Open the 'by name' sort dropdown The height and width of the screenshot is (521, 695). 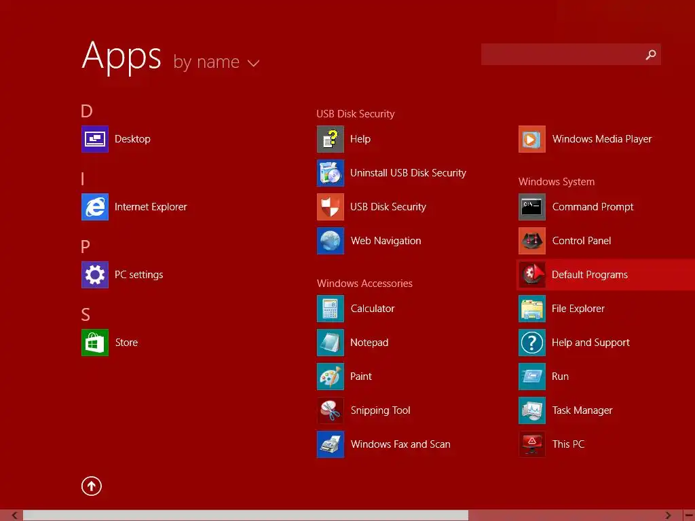(x=217, y=62)
